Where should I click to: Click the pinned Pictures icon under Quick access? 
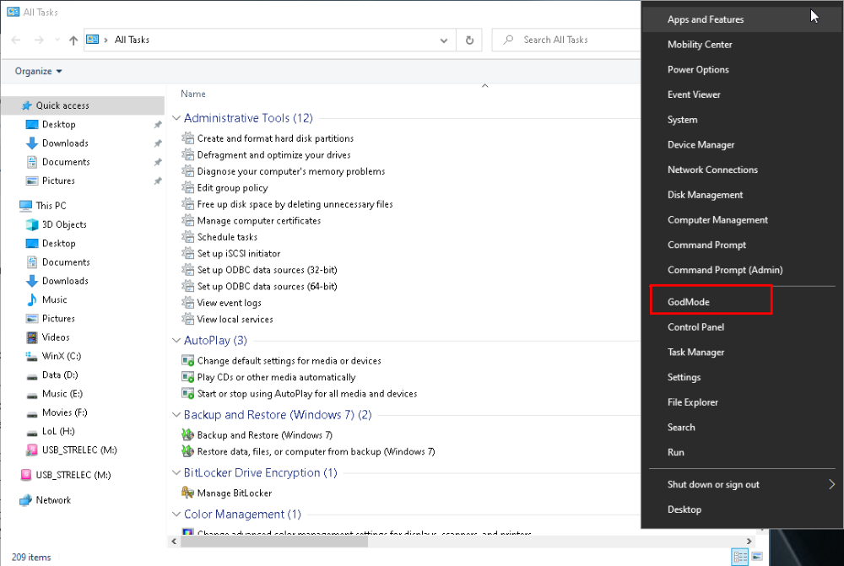[x=32, y=181]
